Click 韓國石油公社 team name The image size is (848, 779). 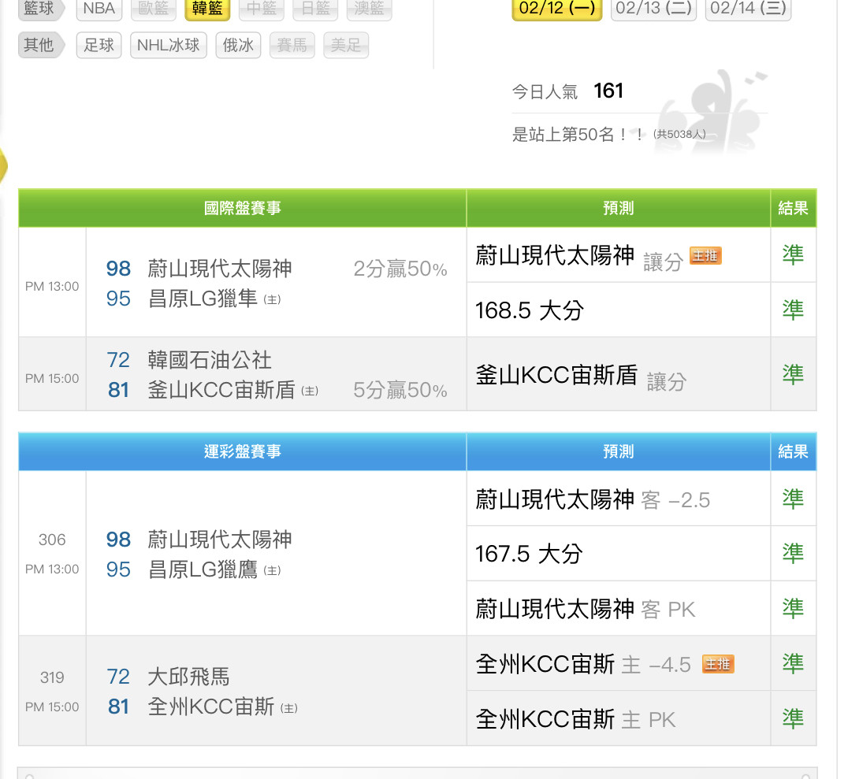click(x=210, y=360)
